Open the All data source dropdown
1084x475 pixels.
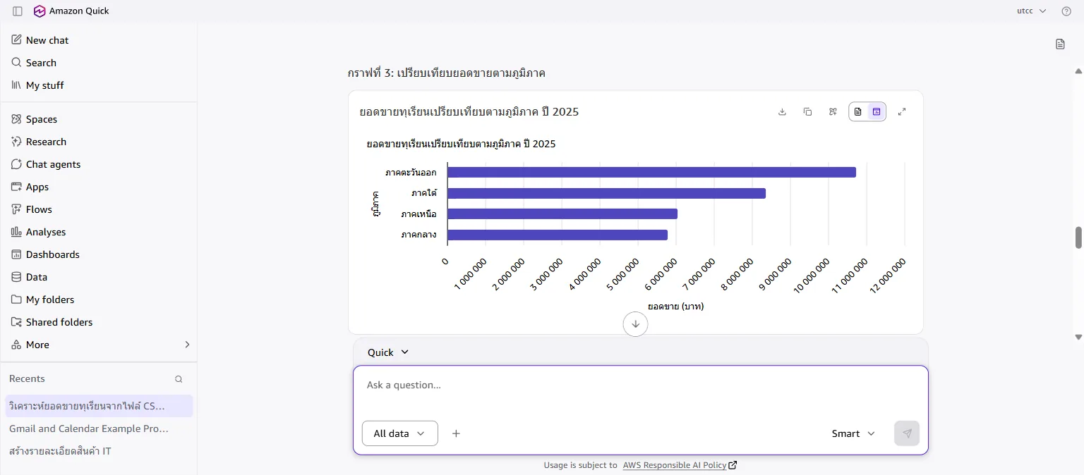point(399,433)
